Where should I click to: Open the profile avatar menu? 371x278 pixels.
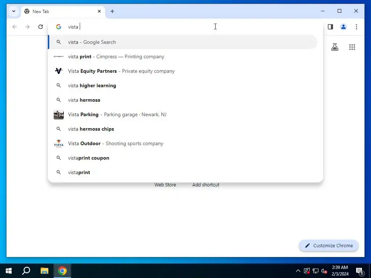pyautogui.click(x=343, y=27)
